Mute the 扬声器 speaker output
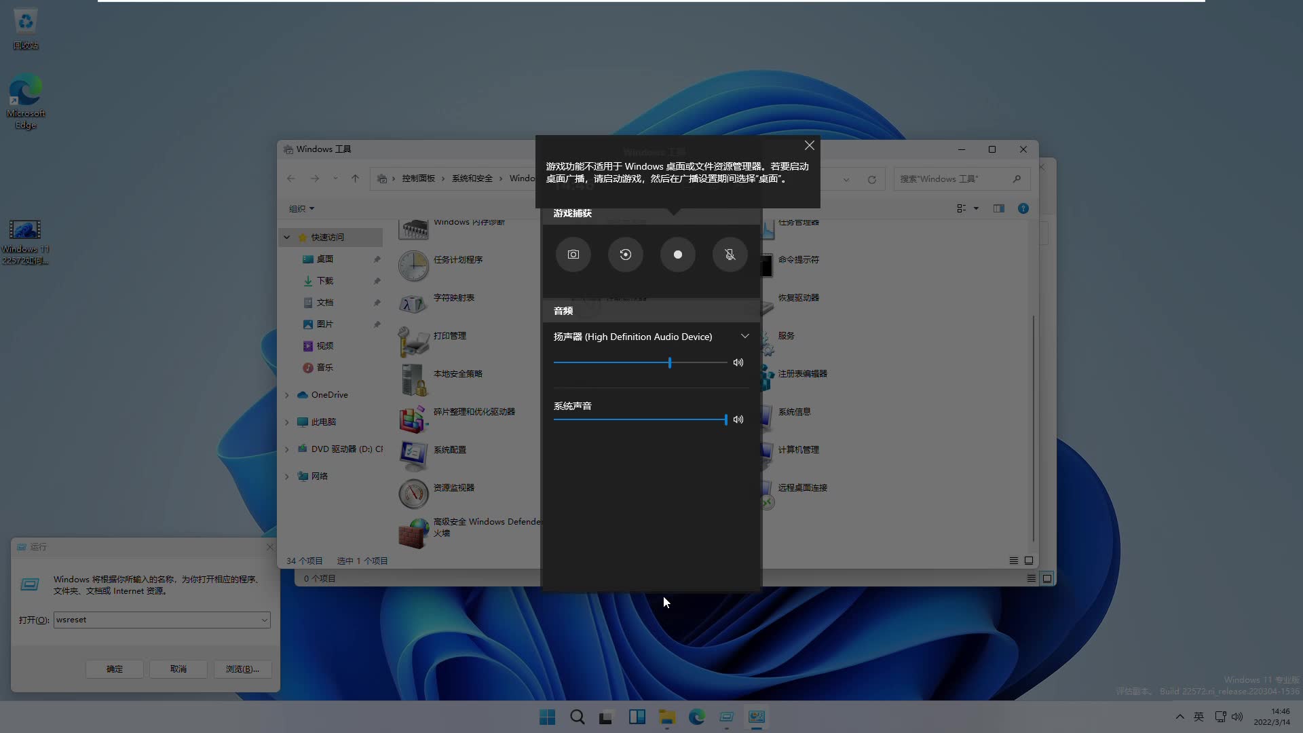The height and width of the screenshot is (733, 1303). [x=738, y=362]
